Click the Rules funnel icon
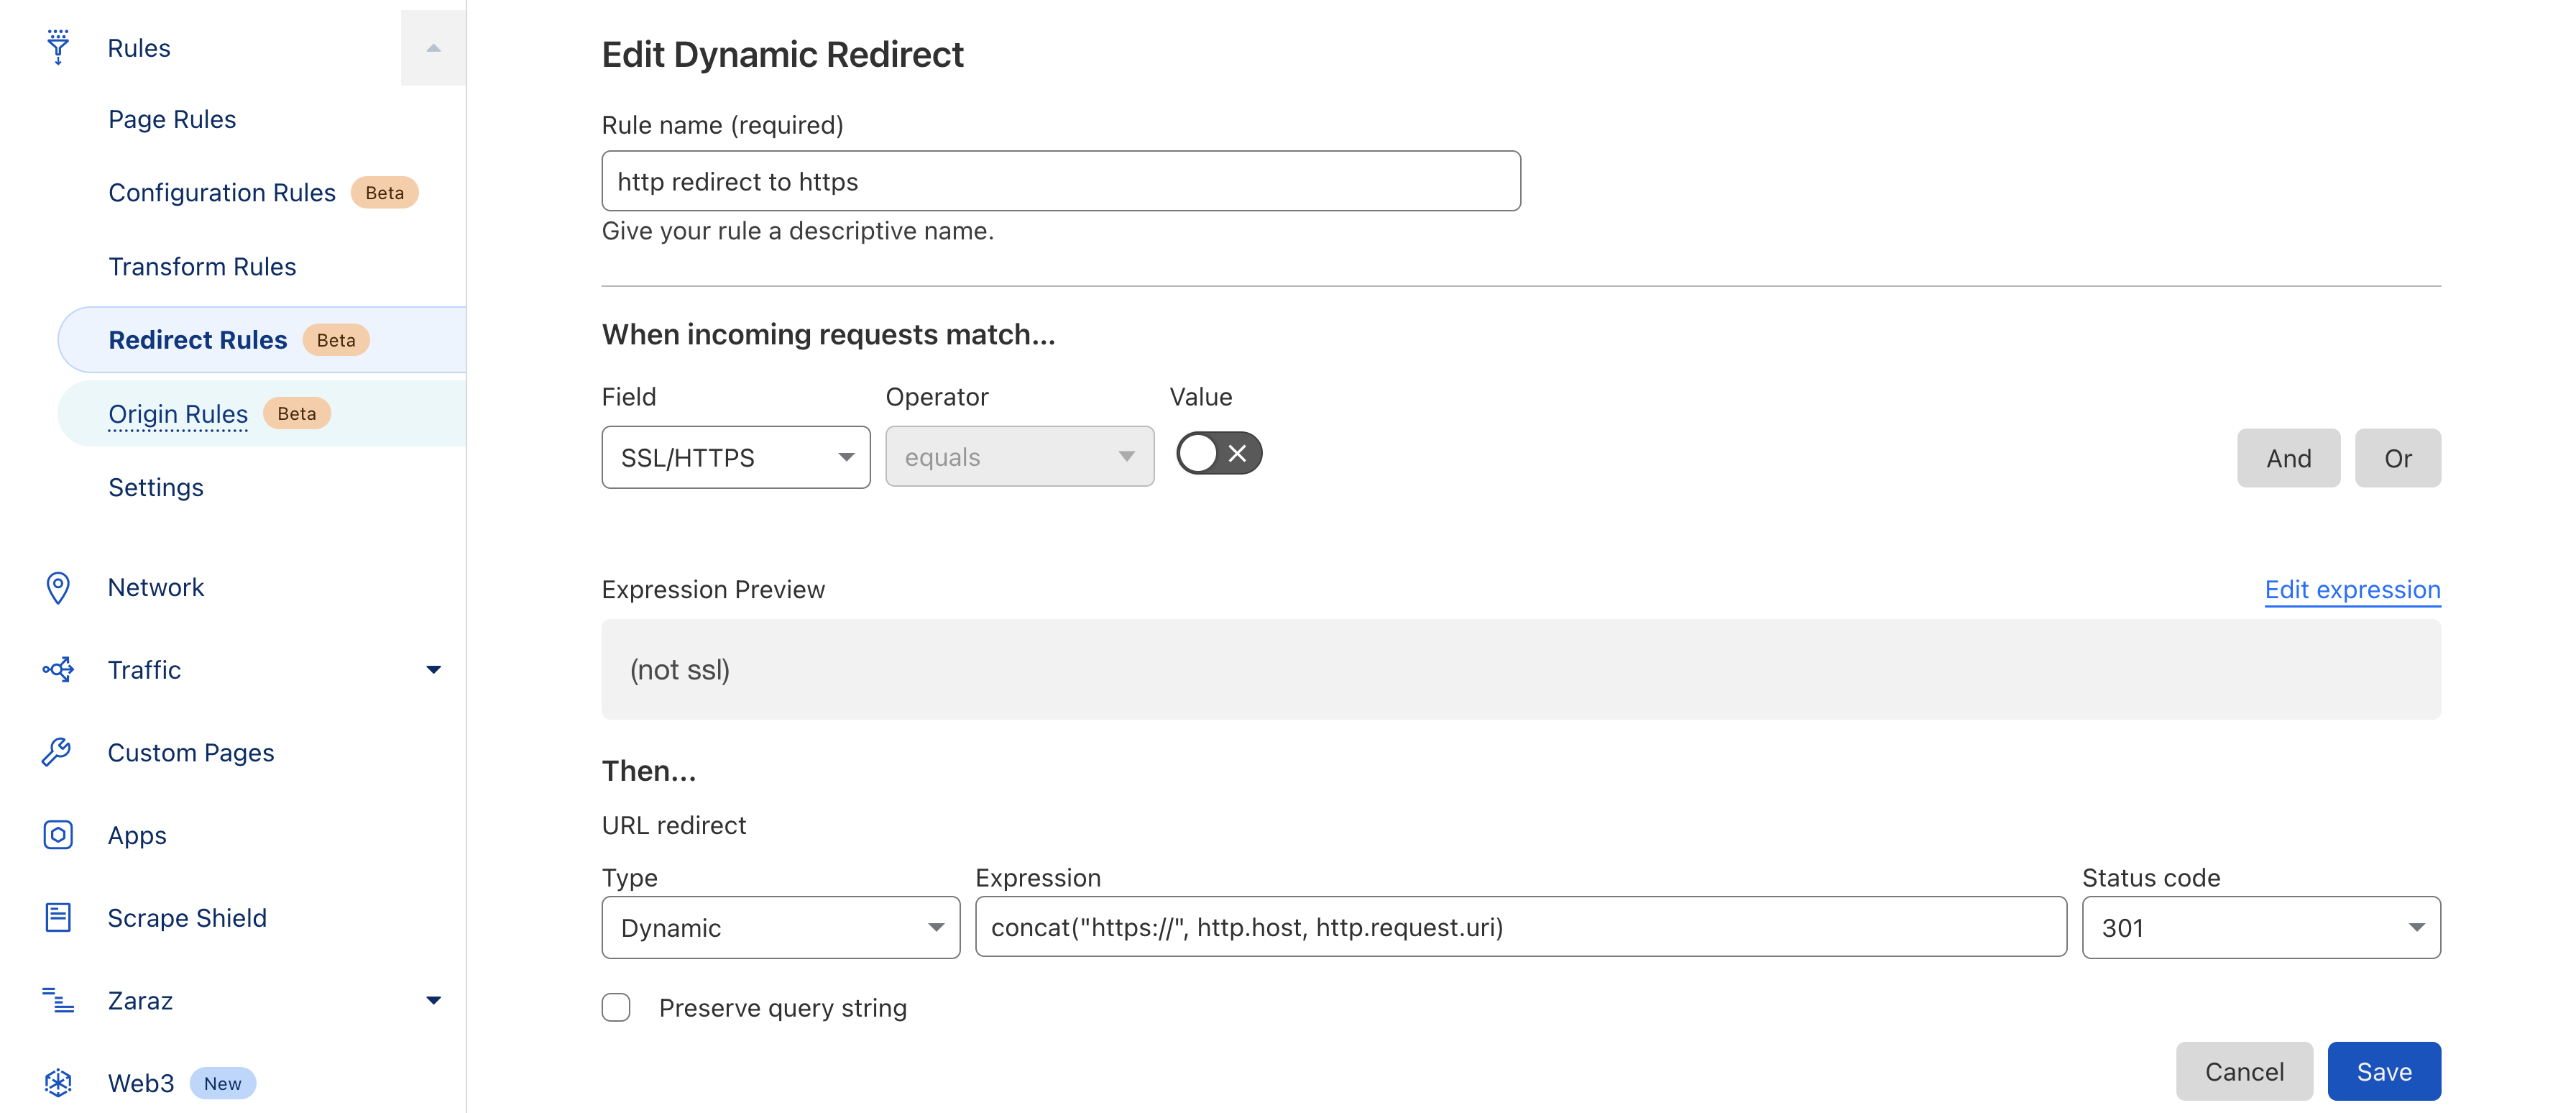The image size is (2576, 1113). coord(58,47)
